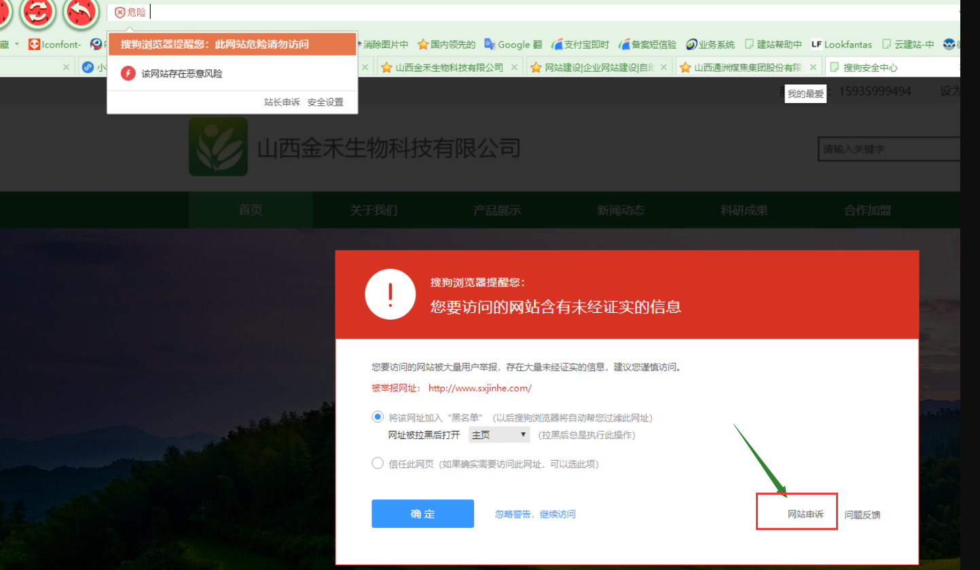
Task: Open the Iconfont- bookmark
Action: coord(54,45)
